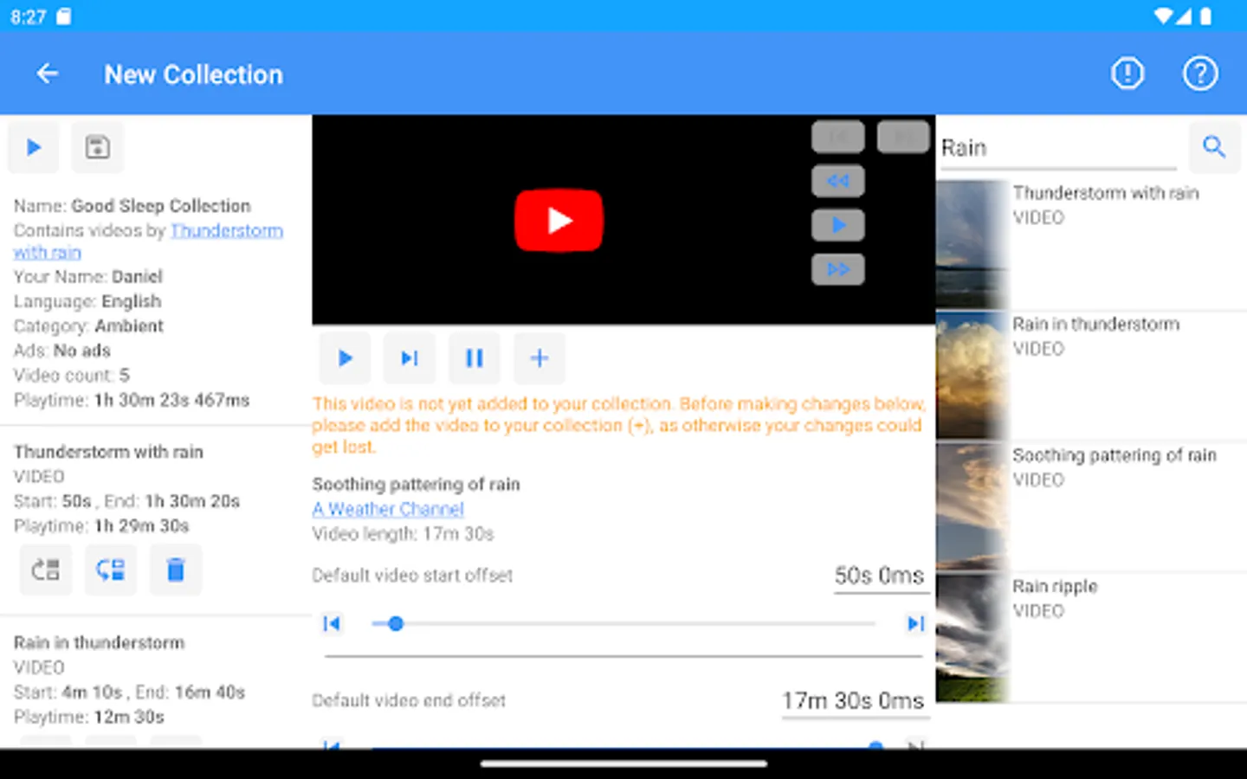
Task: Click the overlay play button between rewind and fast-forward
Action: [837, 225]
